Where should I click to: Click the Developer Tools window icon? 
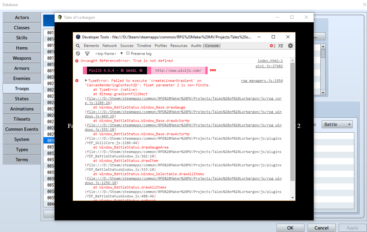click(78, 37)
